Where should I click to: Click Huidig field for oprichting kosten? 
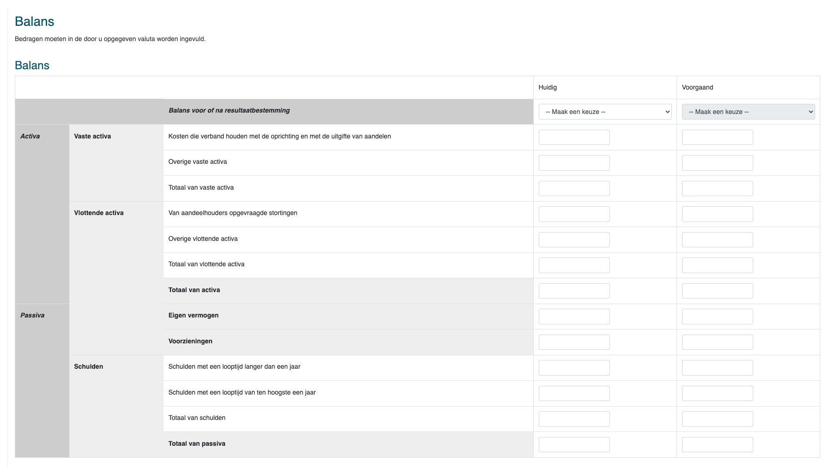point(574,137)
